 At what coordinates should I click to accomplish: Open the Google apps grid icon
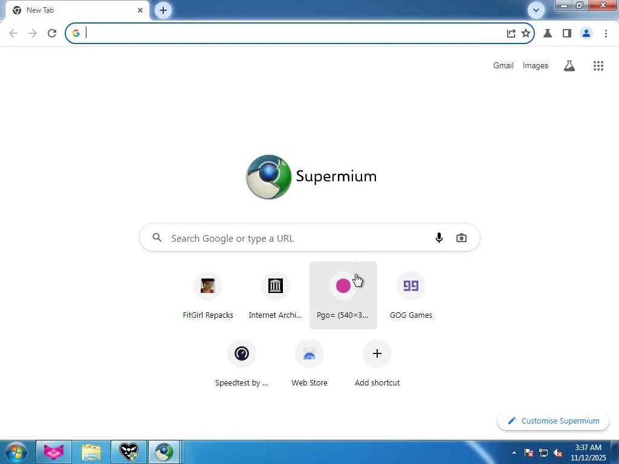click(598, 65)
